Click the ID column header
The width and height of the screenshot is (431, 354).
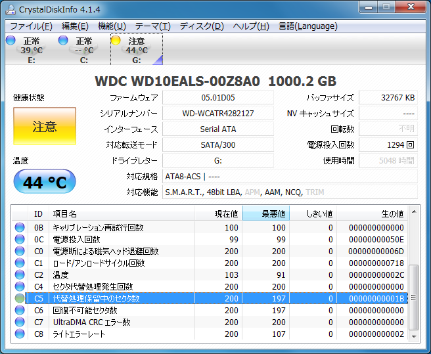[x=38, y=214]
